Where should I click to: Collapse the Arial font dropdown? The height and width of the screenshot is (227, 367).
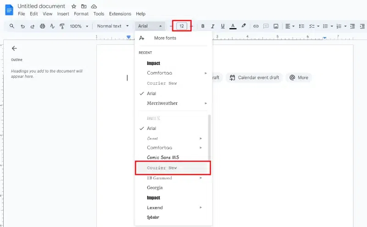(x=150, y=26)
